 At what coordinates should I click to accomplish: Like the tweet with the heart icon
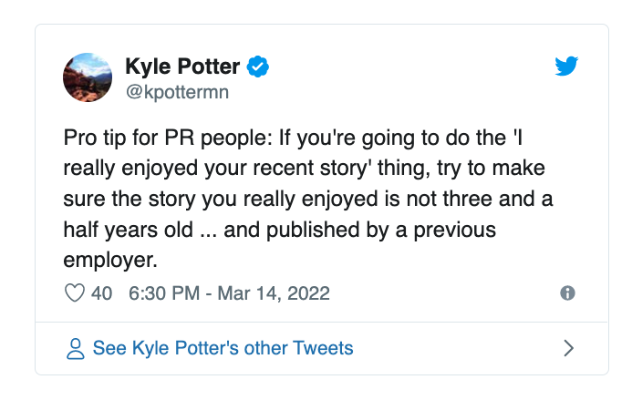coord(75,293)
